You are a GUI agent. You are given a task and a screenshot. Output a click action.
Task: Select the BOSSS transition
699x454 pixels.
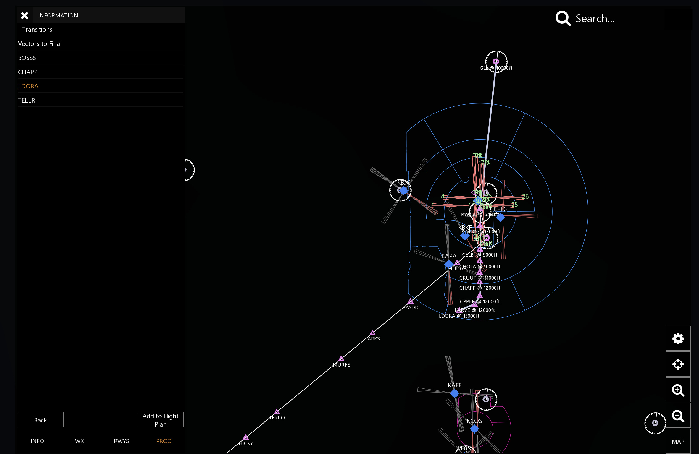tap(101, 58)
